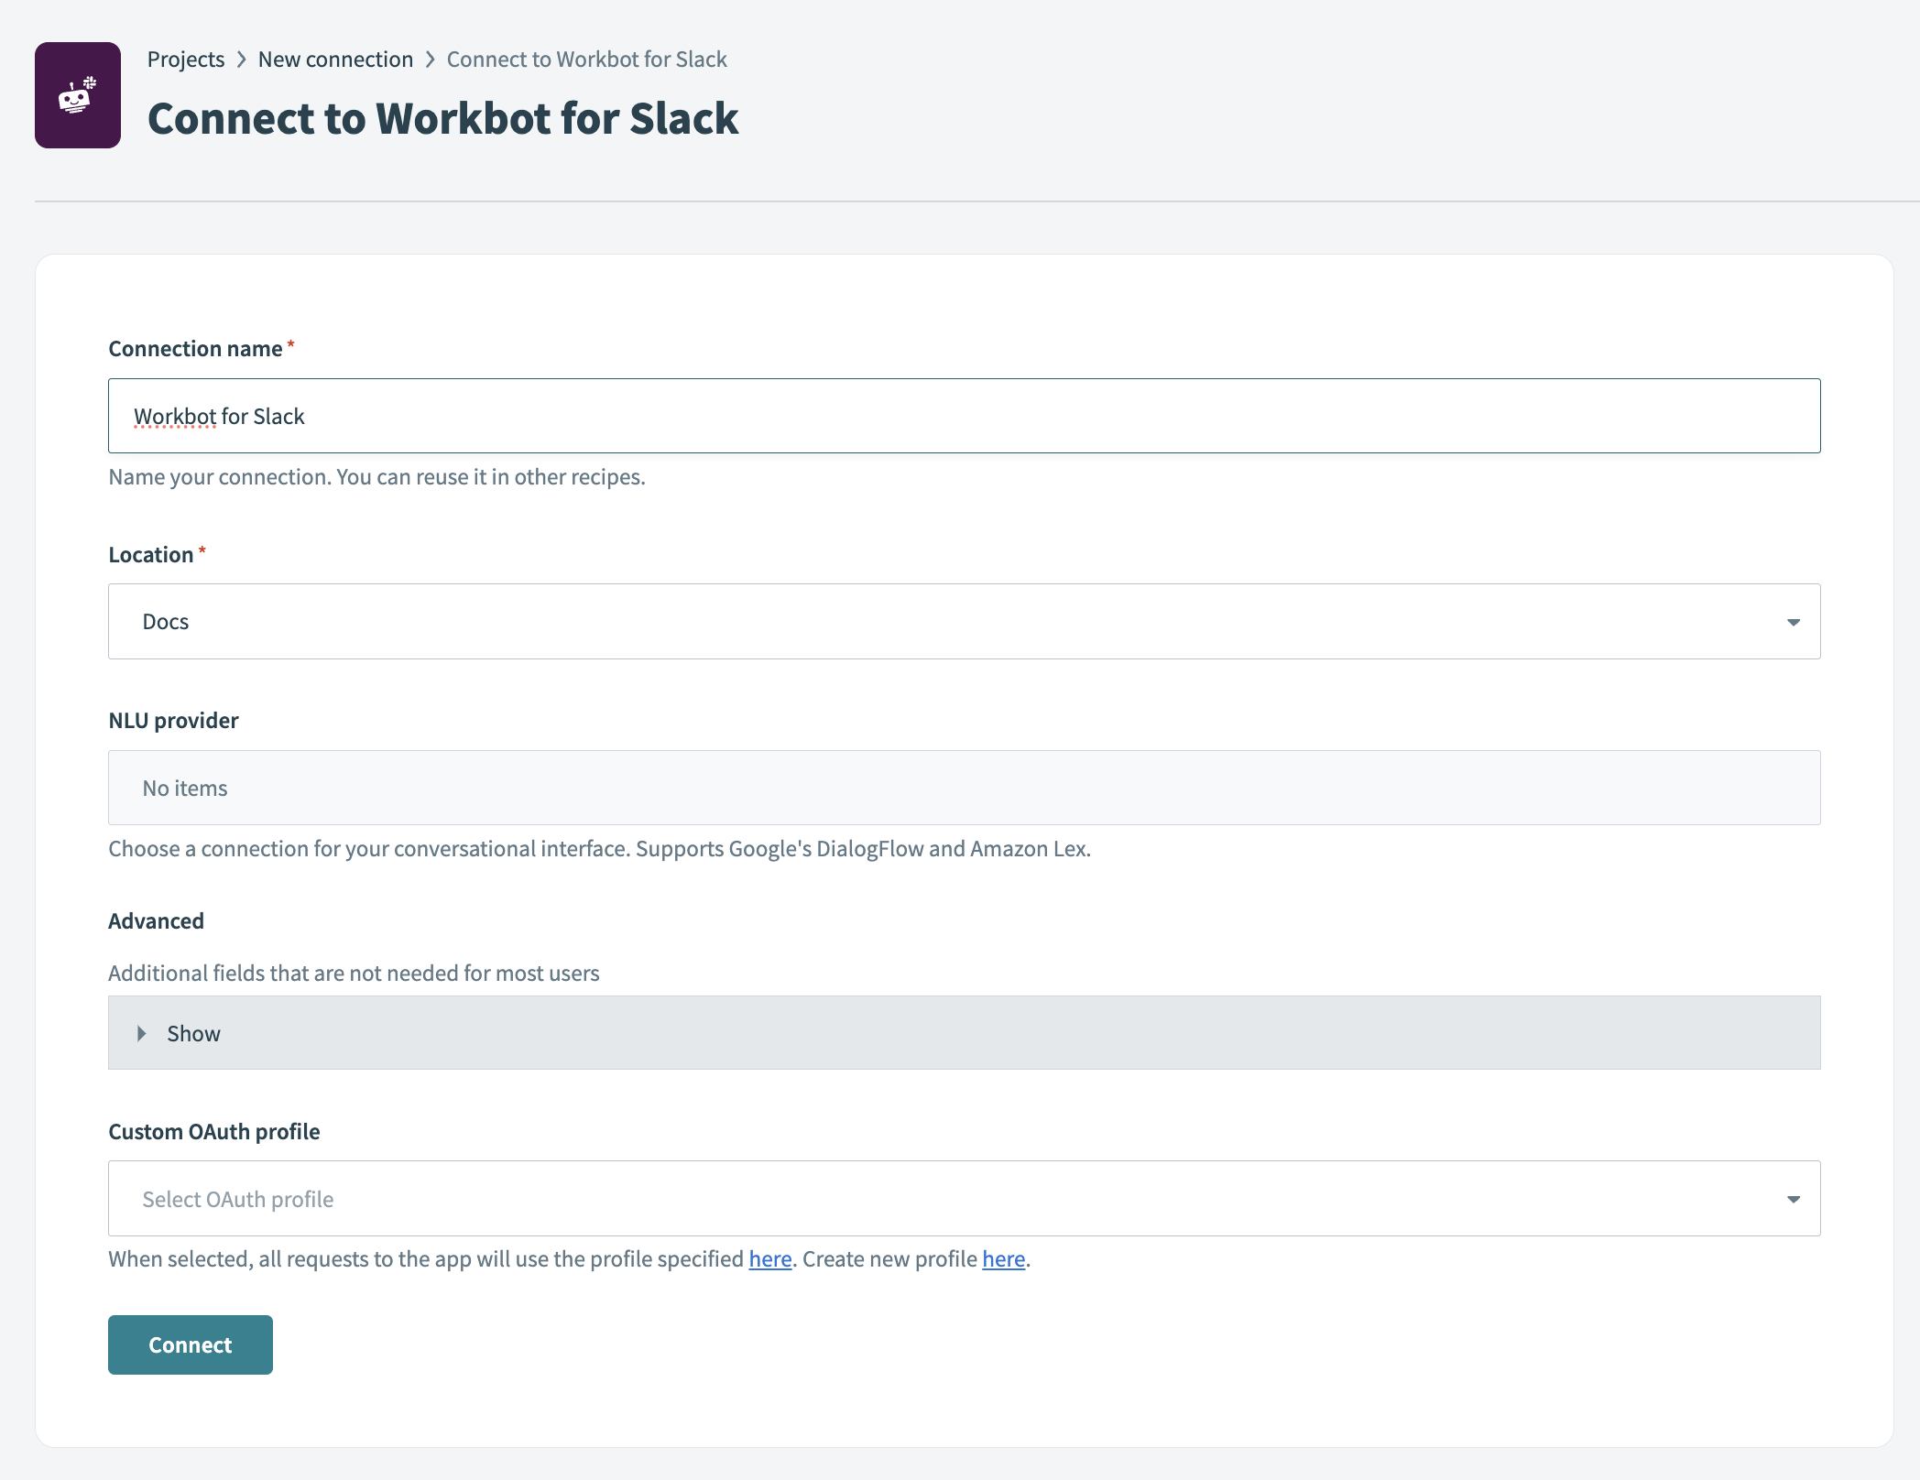Click the 'here' link to create new profile
1920x1480 pixels.
click(1003, 1258)
